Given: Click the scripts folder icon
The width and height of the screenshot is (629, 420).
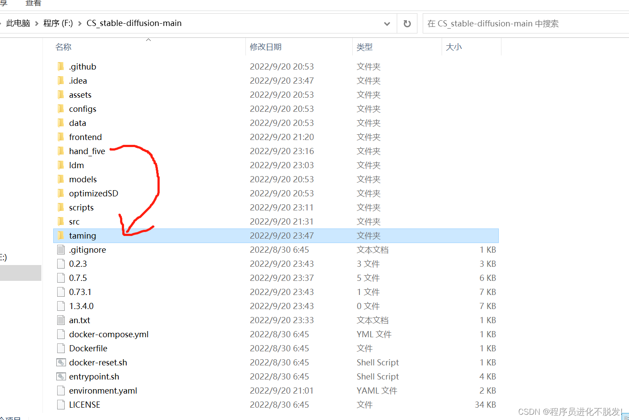Looking at the screenshot, I should [x=61, y=207].
